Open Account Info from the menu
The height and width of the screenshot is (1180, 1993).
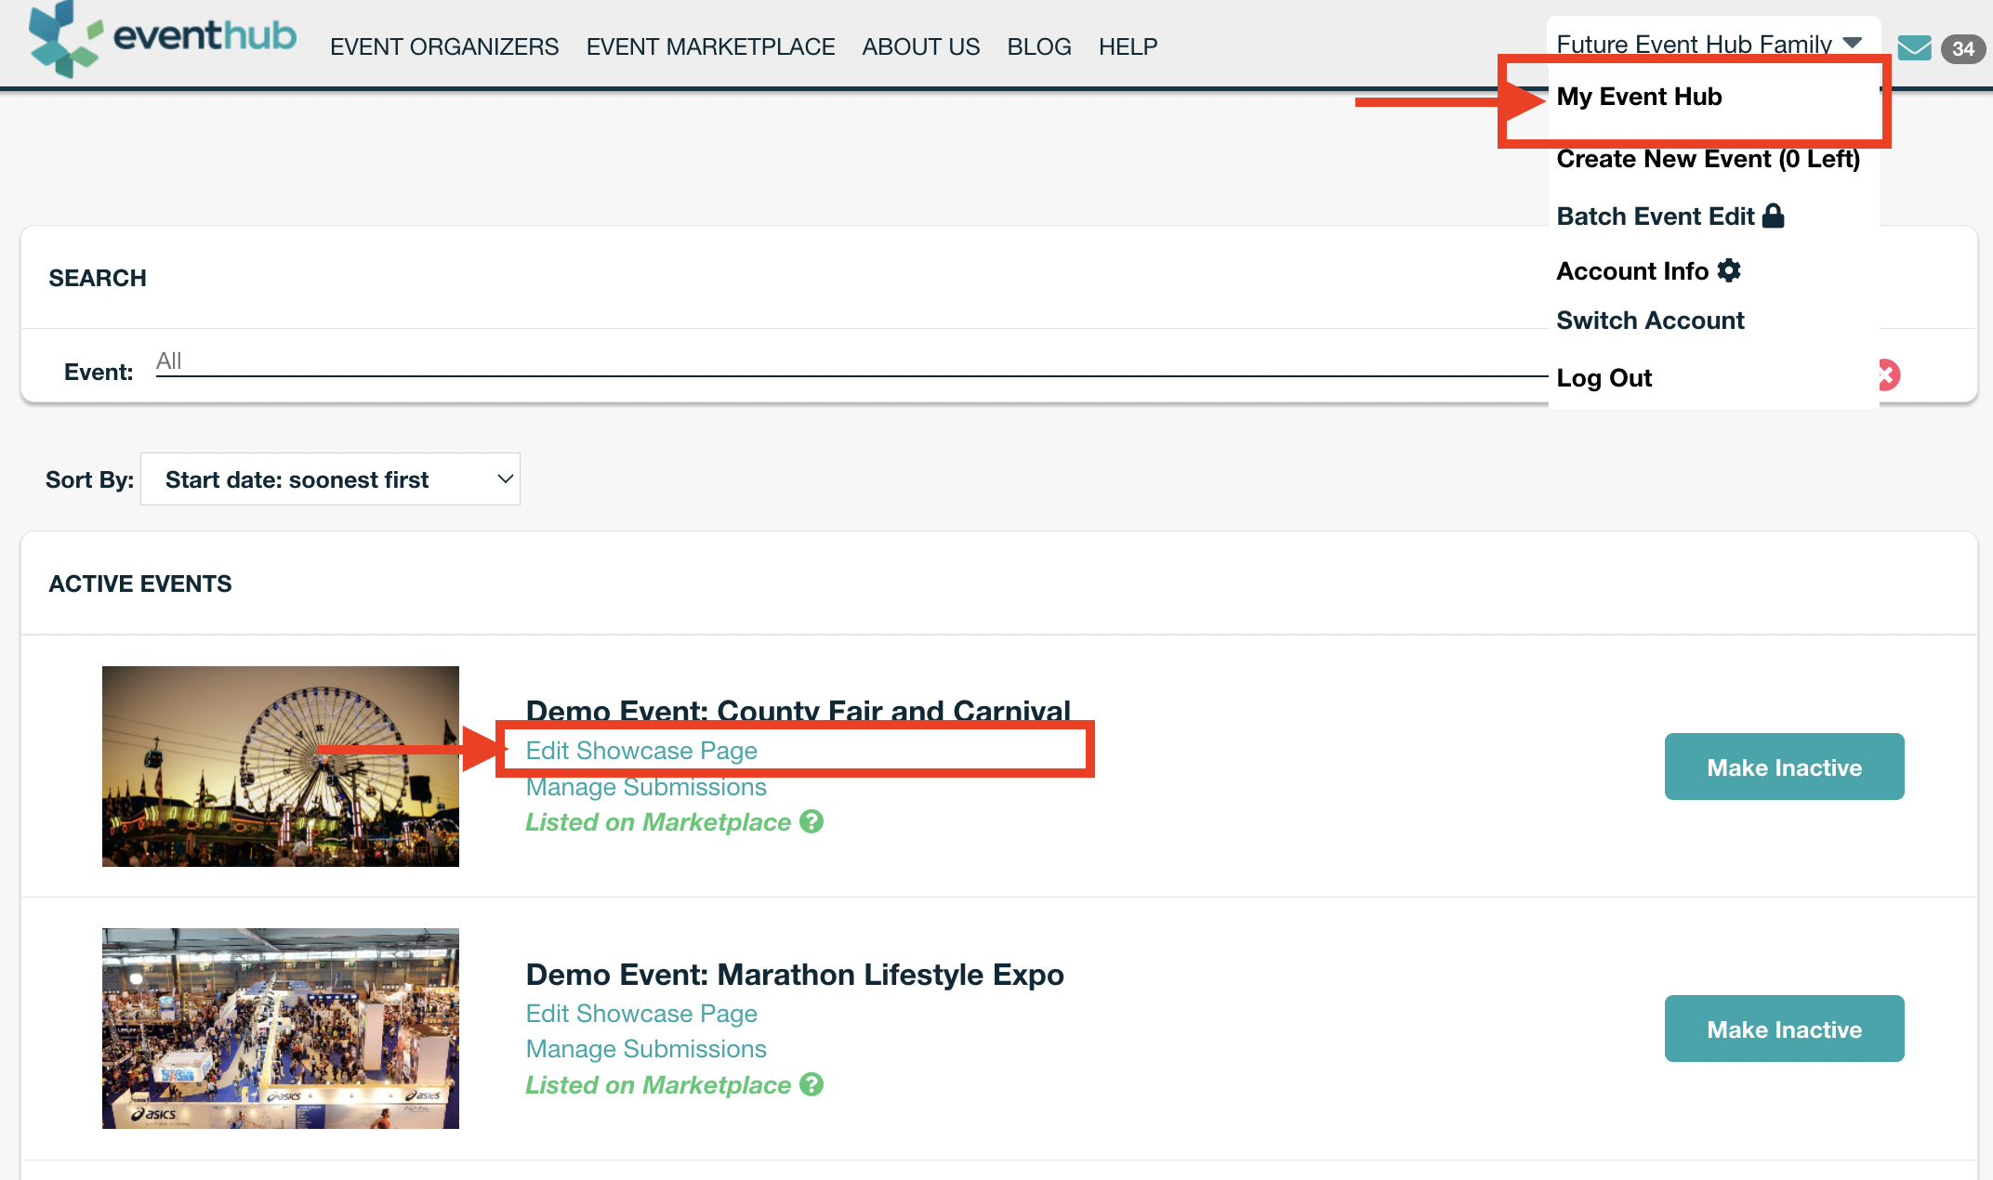tap(1633, 271)
